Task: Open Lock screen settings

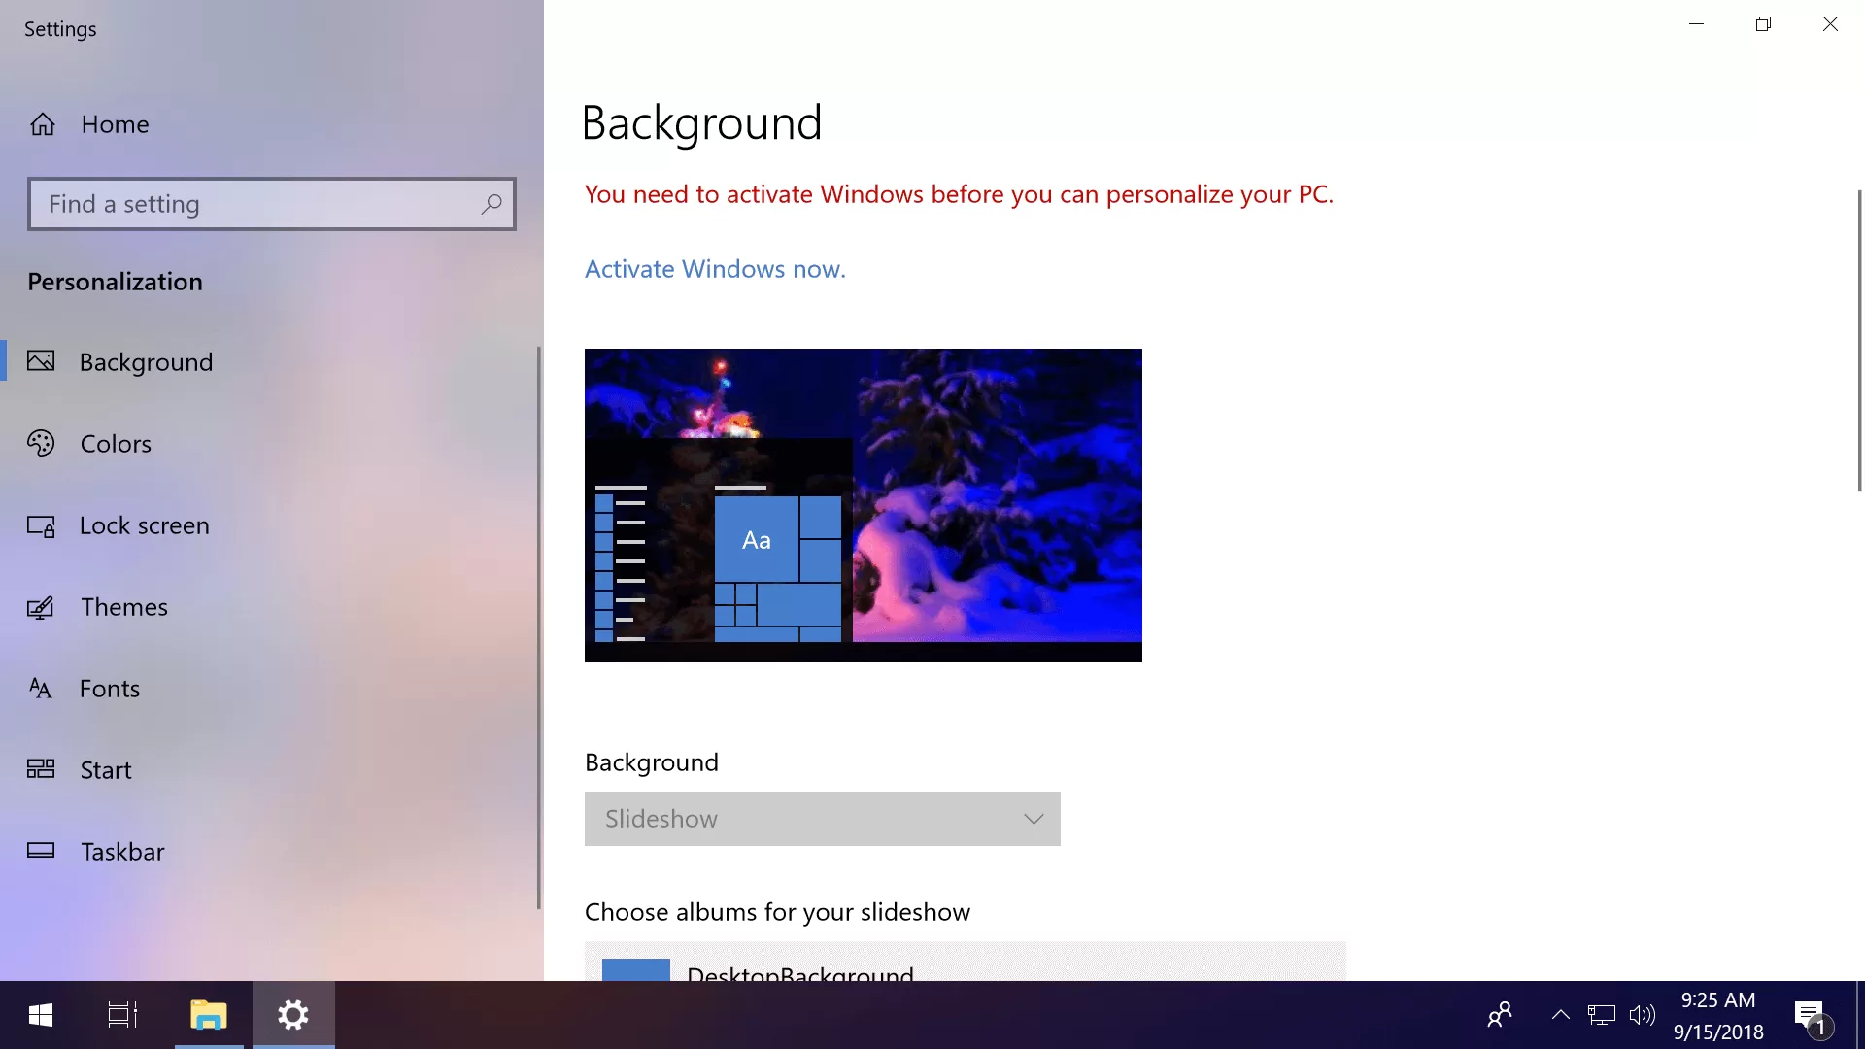Action: click(x=144, y=524)
